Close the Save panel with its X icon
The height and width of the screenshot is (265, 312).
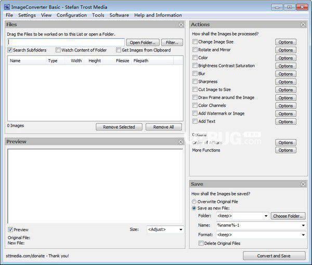pyautogui.click(x=303, y=184)
